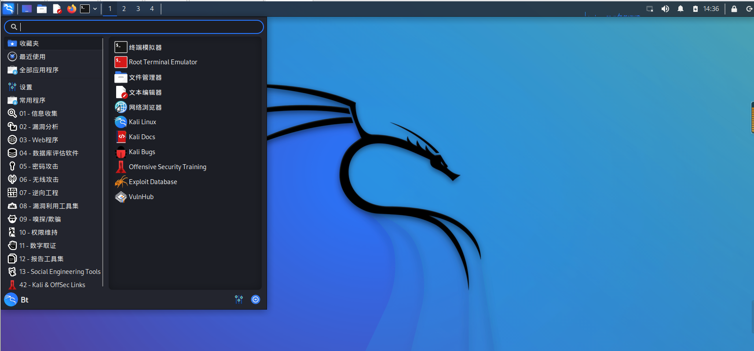Open the 常用程序 category

pyautogui.click(x=54, y=100)
